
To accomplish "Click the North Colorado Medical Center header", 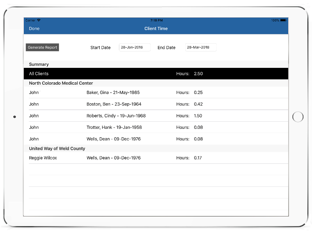I will 61,83.
